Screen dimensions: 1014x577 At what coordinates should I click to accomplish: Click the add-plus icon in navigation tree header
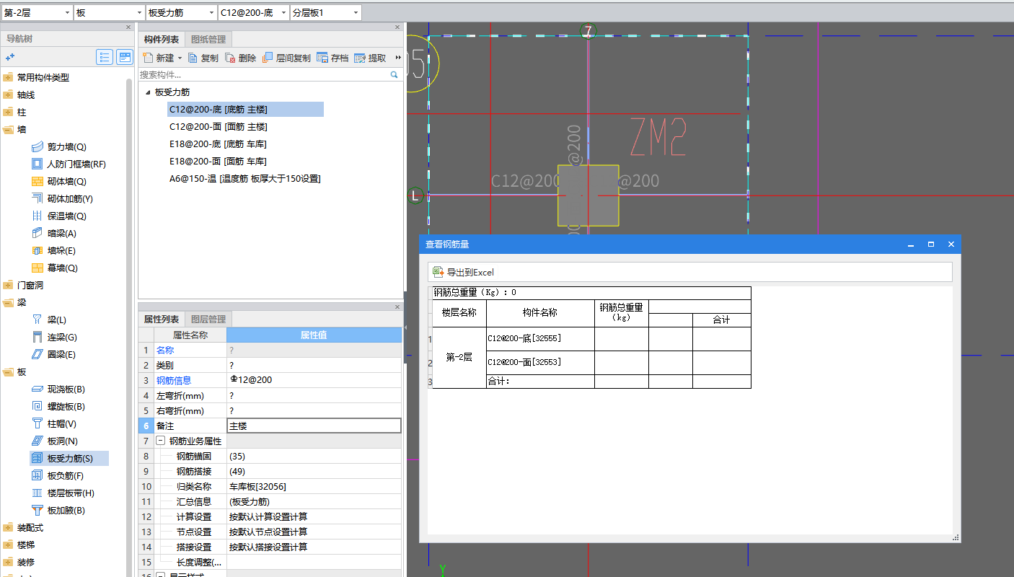[x=9, y=57]
